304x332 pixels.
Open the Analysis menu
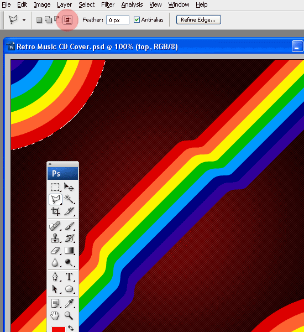(x=132, y=4)
